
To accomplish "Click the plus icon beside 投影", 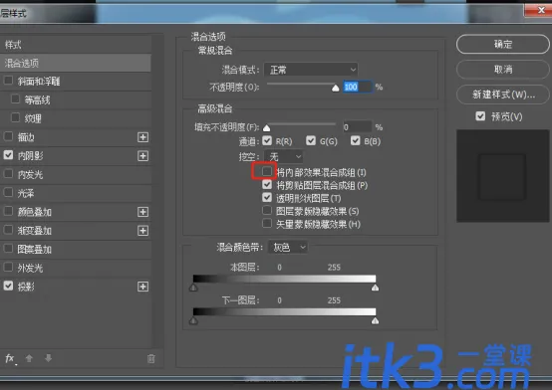I will click(x=142, y=287).
